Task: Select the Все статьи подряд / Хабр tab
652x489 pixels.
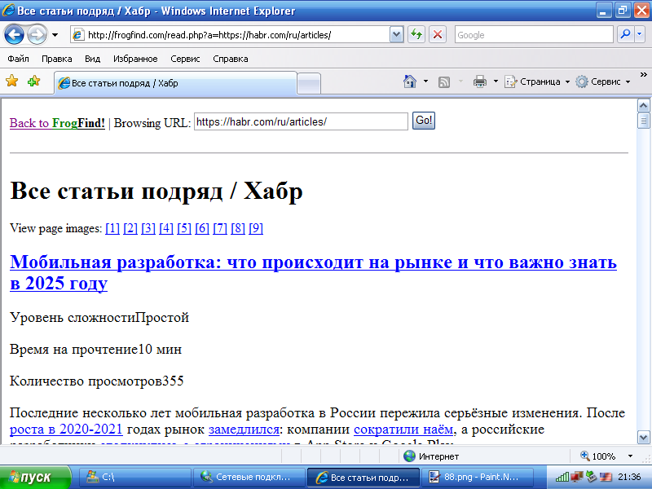Action: (175, 83)
